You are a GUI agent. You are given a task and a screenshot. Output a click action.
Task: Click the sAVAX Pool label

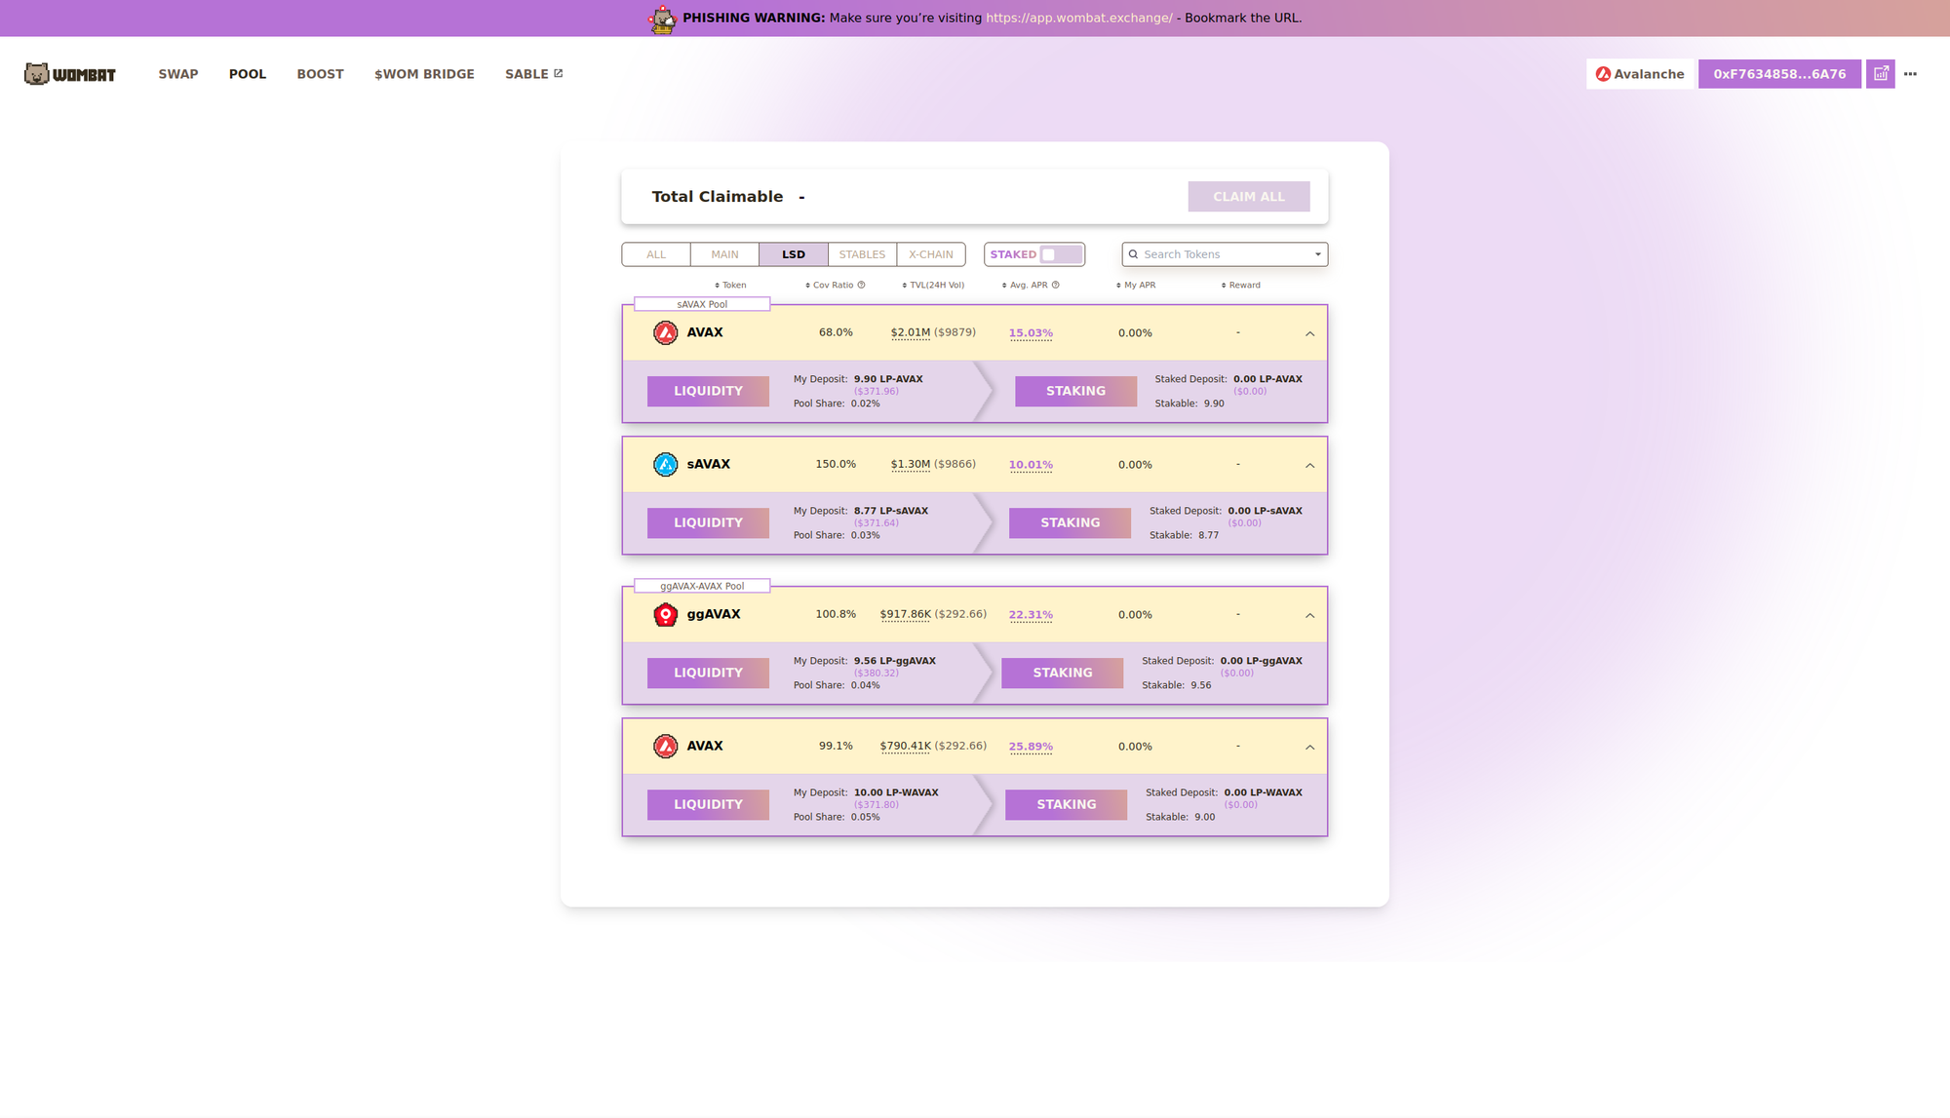pyautogui.click(x=702, y=304)
